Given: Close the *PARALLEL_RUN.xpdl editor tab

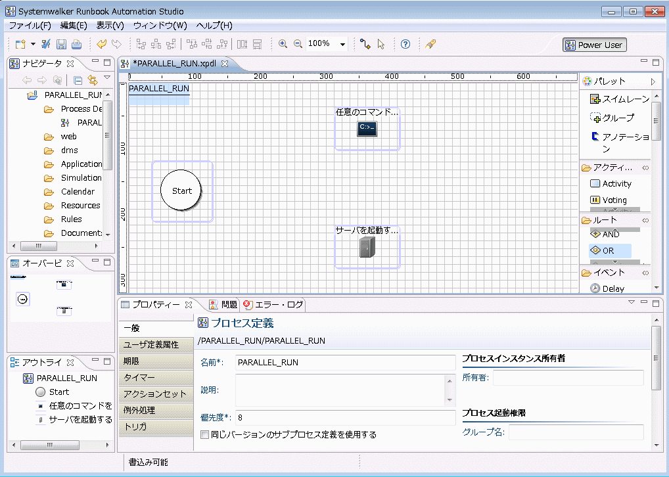Looking at the screenshot, I should click(x=225, y=64).
